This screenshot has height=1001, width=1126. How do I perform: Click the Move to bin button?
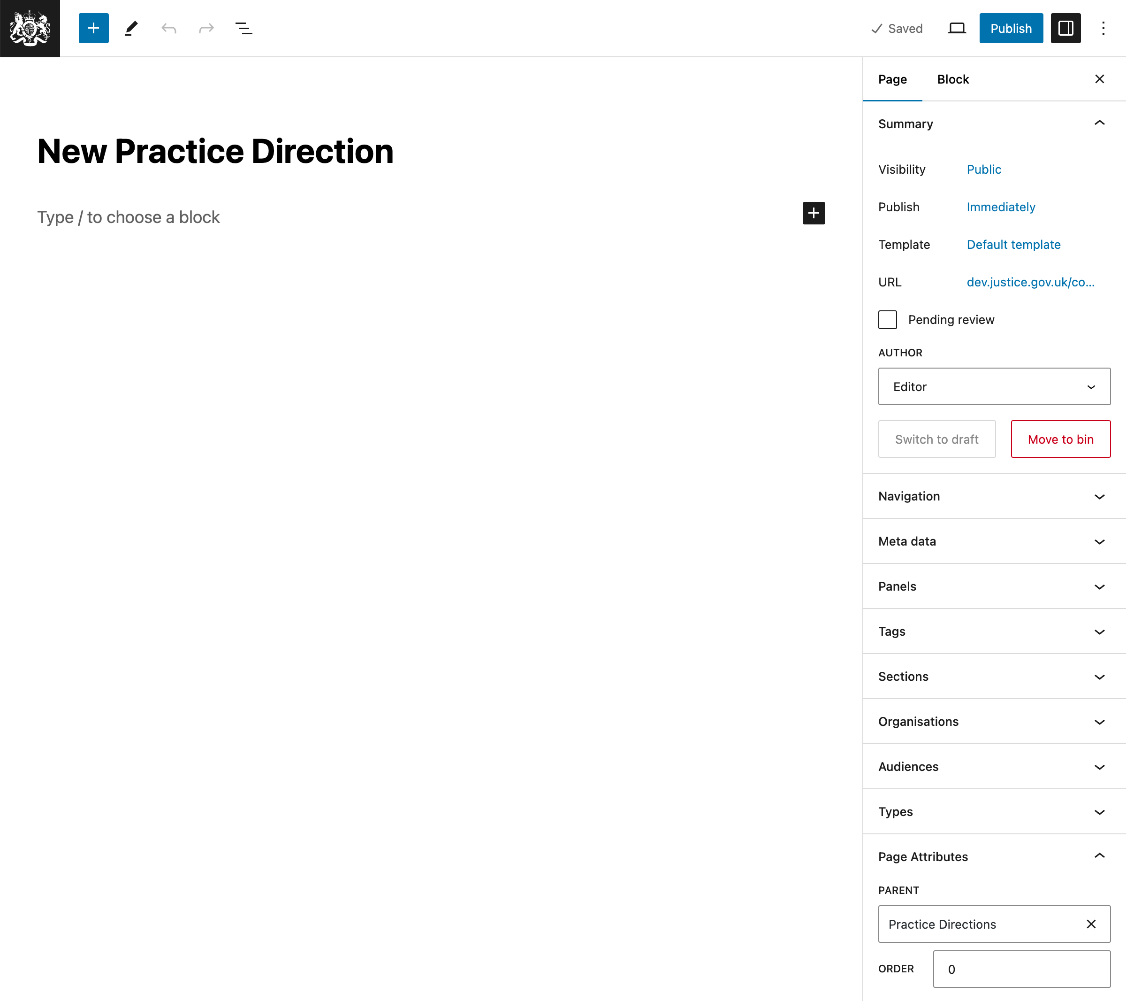(1059, 438)
